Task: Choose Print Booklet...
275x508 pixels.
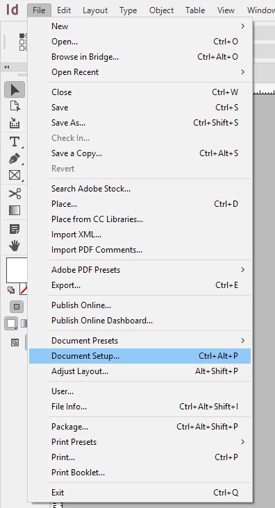Action: (140, 473)
